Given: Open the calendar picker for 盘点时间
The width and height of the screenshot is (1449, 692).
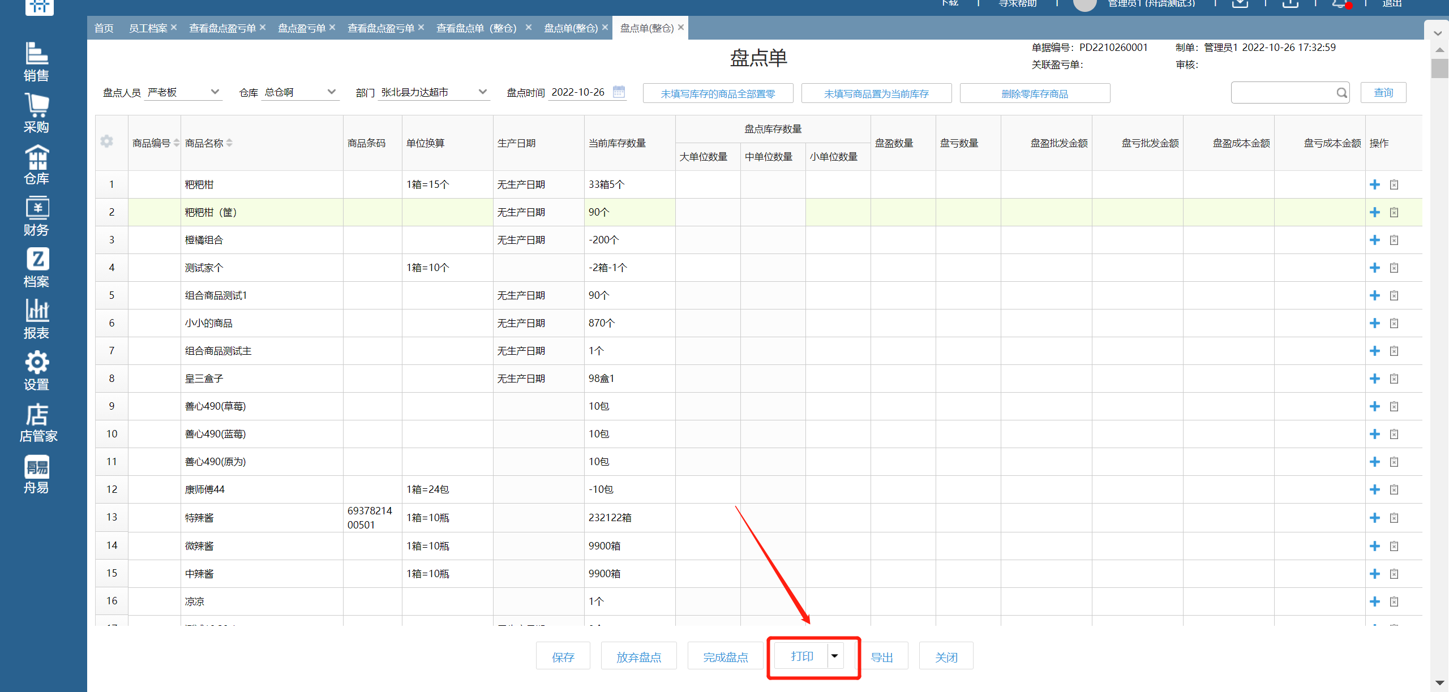Looking at the screenshot, I should 619,92.
